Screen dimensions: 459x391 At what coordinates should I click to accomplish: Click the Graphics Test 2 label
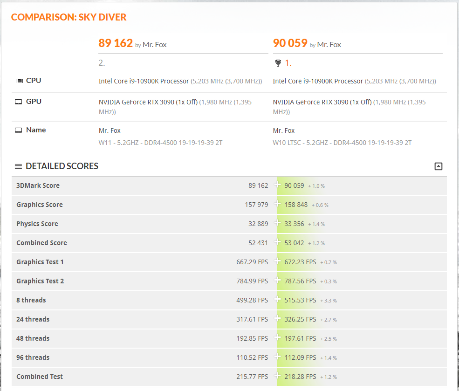click(x=40, y=281)
